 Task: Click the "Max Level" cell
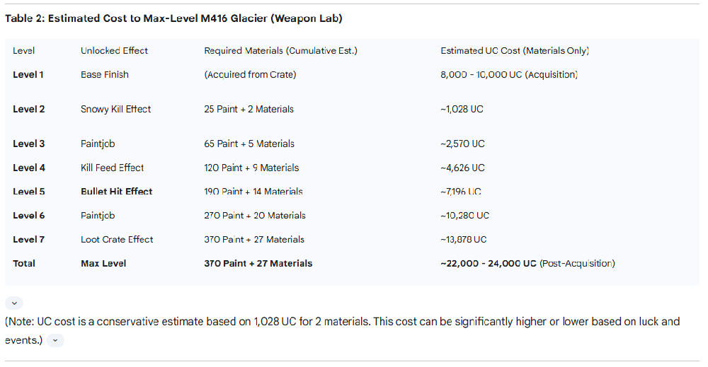(103, 263)
